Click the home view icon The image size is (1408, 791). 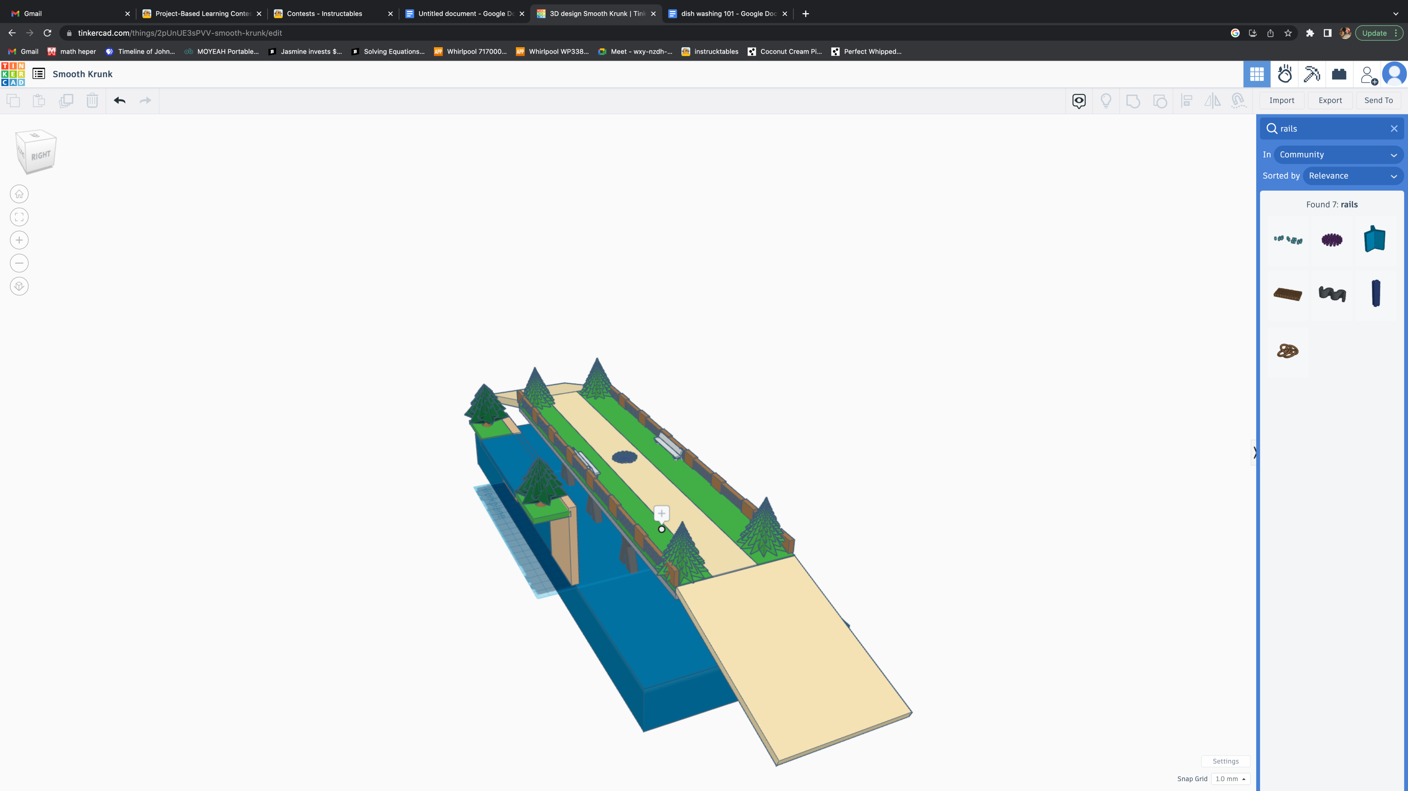point(19,194)
